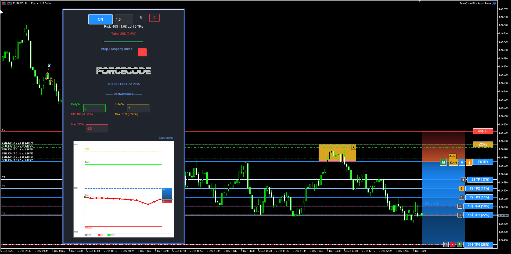Click the Performance section heading
The width and height of the screenshot is (511, 254).
click(124, 94)
